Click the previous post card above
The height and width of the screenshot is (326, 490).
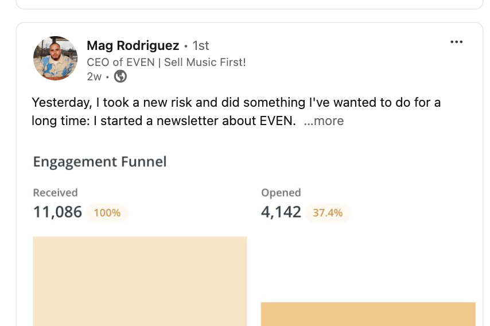(x=250, y=3)
